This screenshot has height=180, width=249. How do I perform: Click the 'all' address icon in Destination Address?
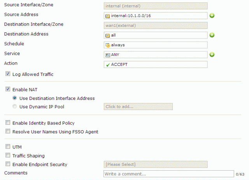click(107, 35)
